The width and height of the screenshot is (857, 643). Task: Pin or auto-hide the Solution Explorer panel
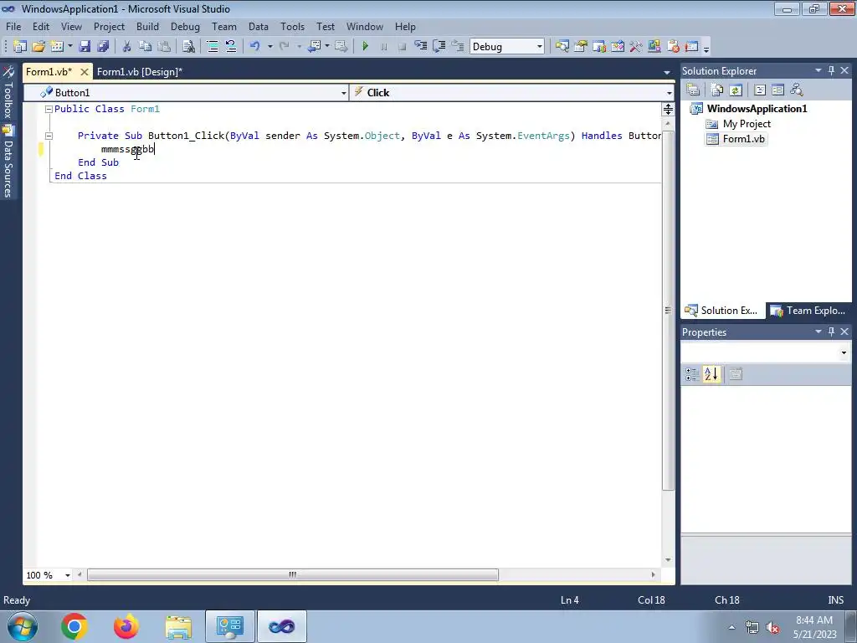(x=831, y=70)
